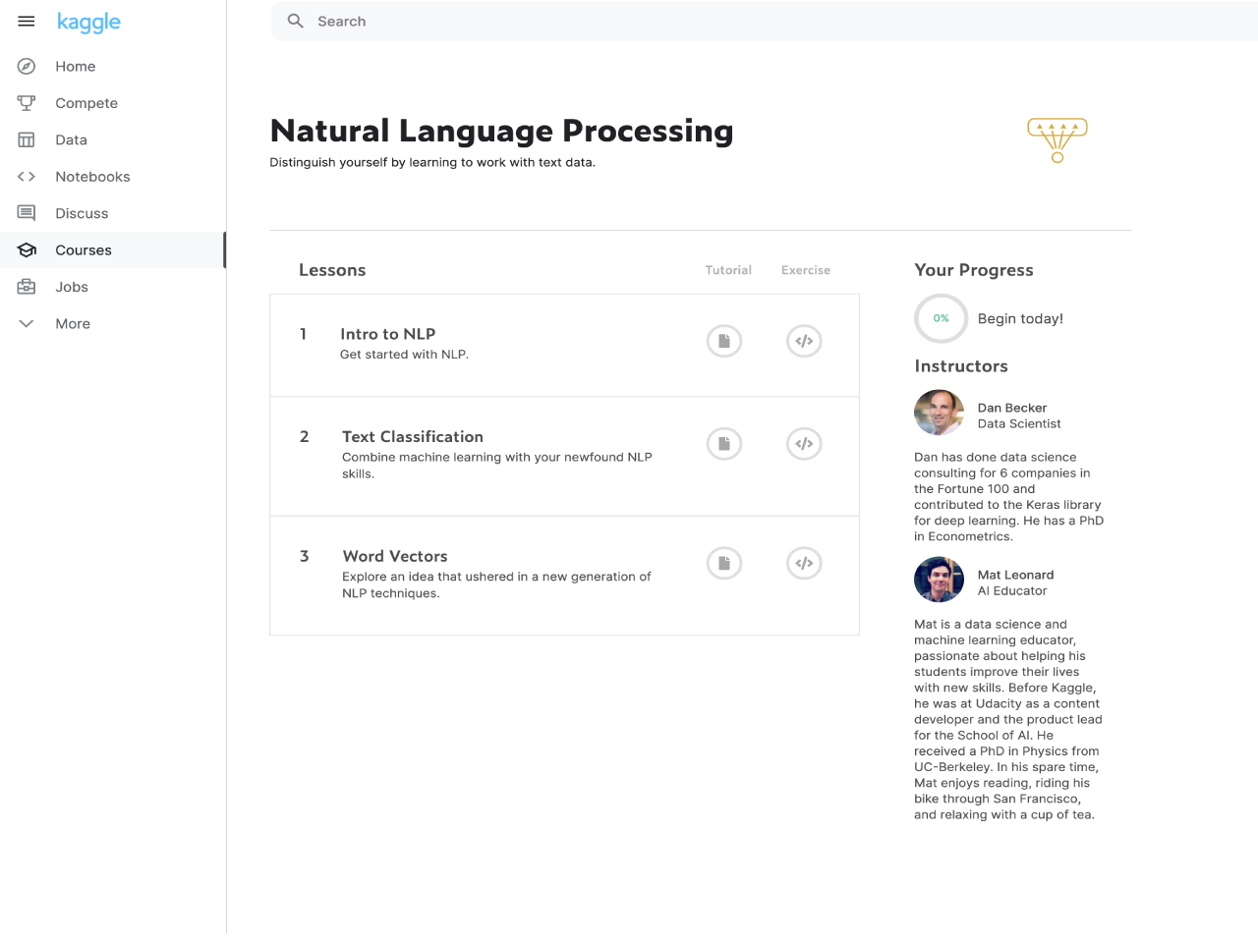Click the Kaggle logo
Screen dimensions: 1258x943
point(88,23)
